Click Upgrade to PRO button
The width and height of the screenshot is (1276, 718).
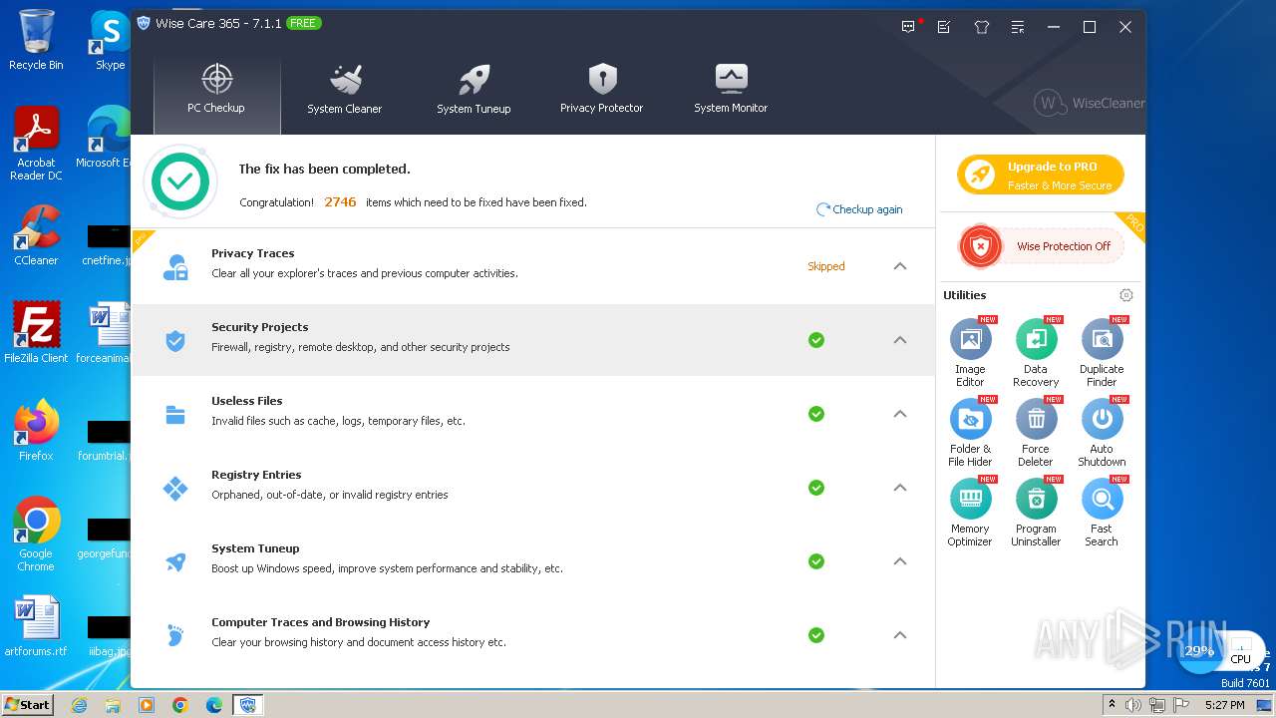(1041, 176)
